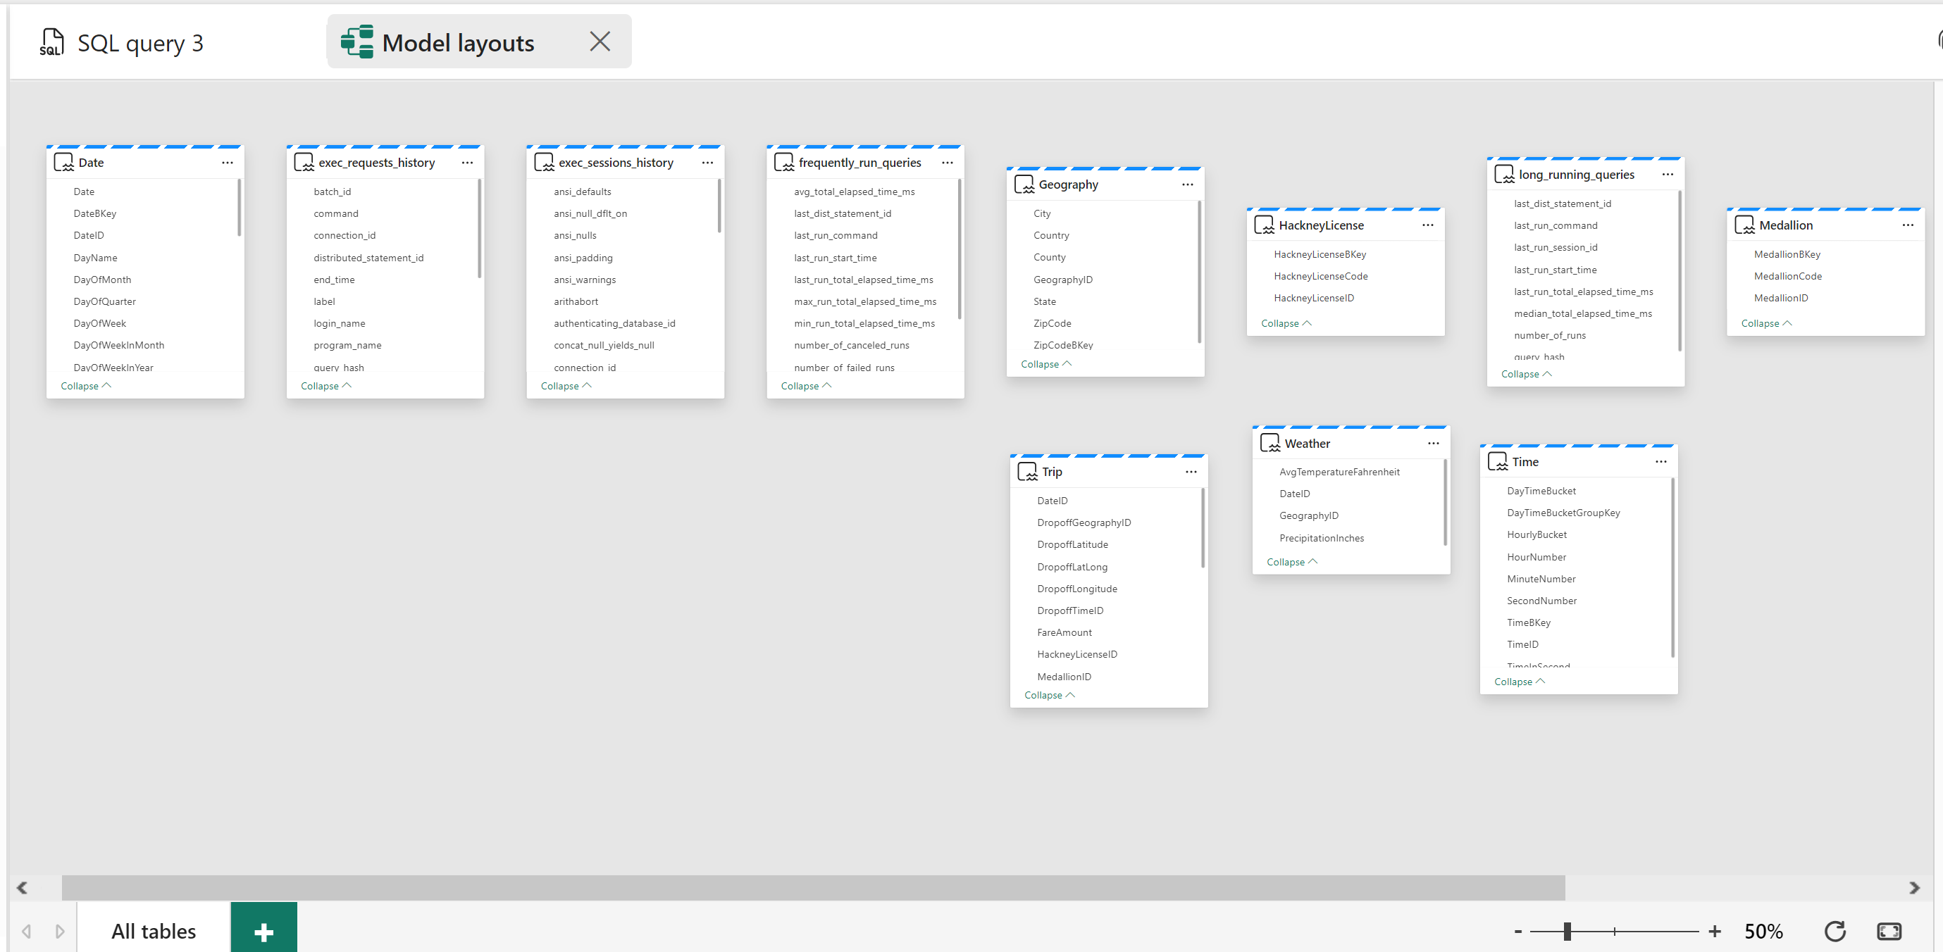
Task: Open the Geography table options menu
Action: tap(1187, 184)
